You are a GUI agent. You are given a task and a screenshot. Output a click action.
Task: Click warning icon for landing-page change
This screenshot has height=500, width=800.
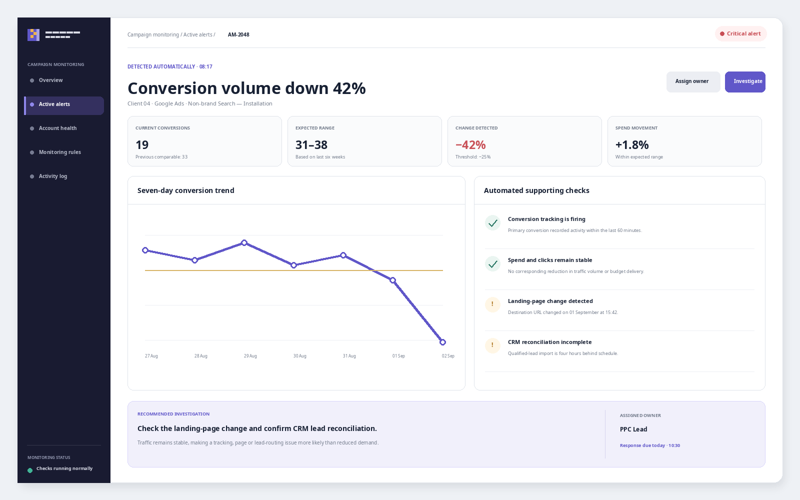pyautogui.click(x=492, y=305)
